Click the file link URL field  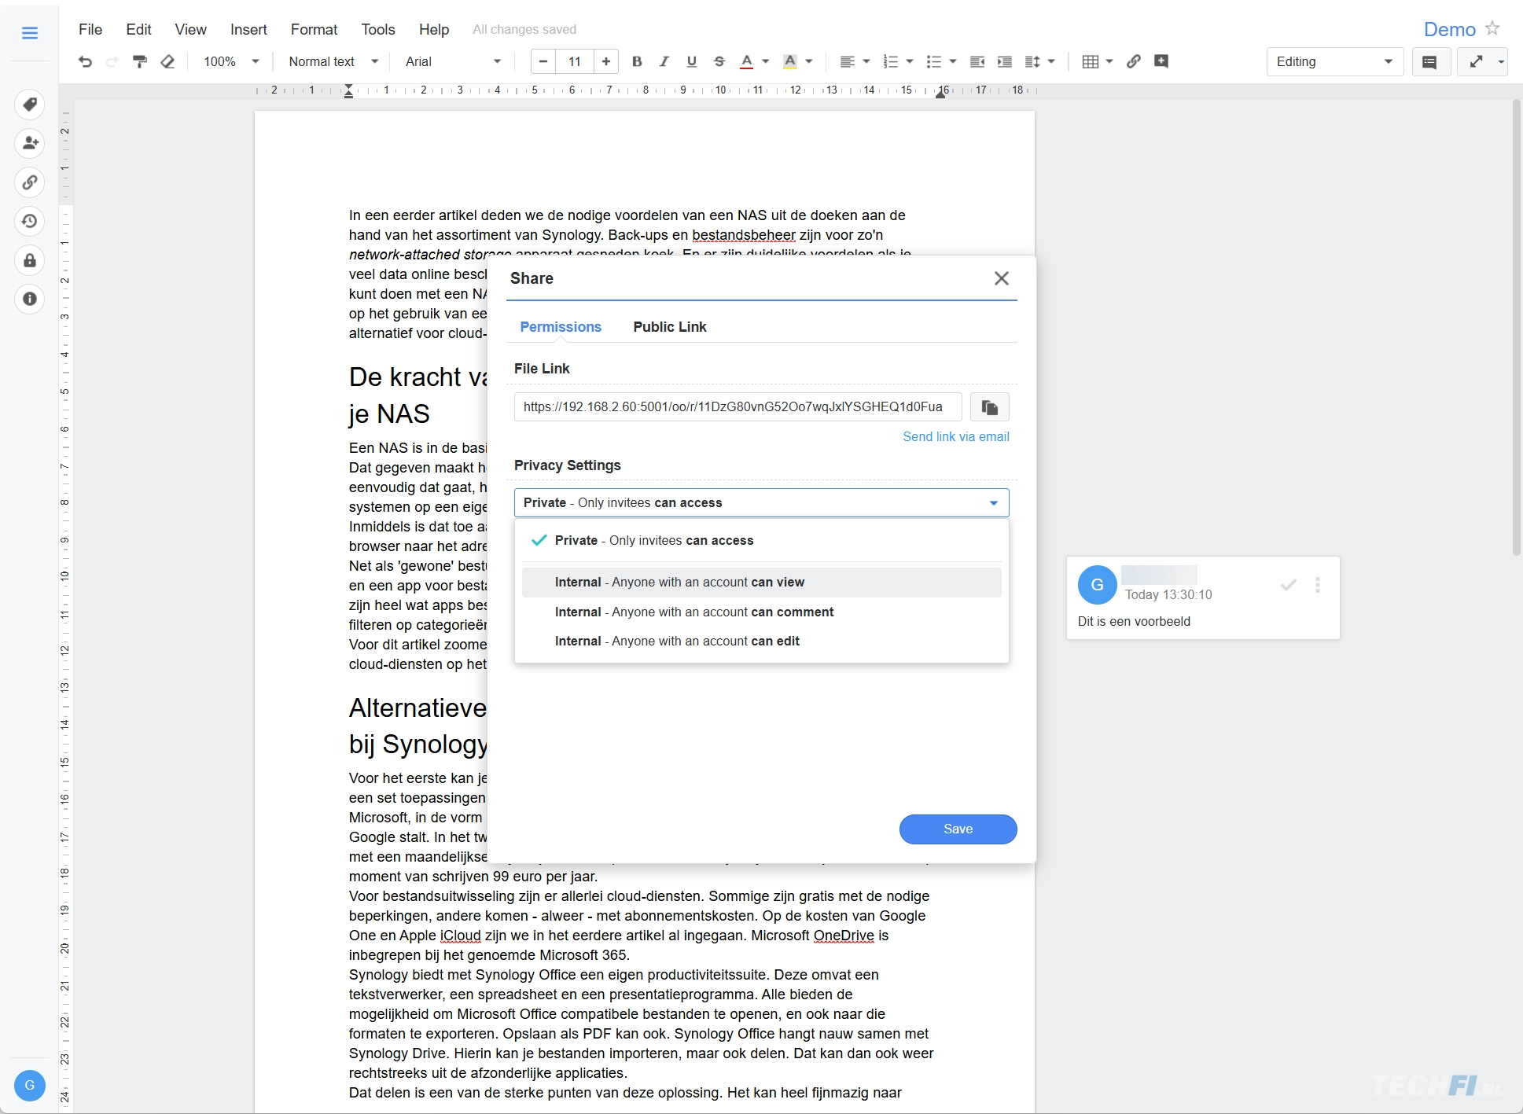pos(738,406)
